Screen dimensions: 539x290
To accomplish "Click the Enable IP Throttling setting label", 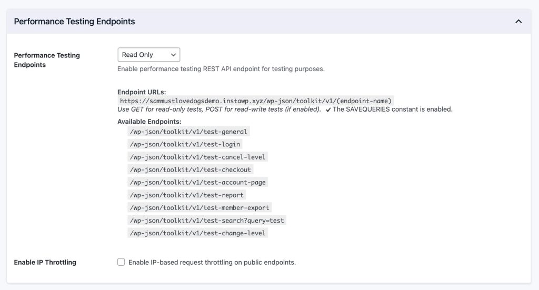I will coord(45,262).
